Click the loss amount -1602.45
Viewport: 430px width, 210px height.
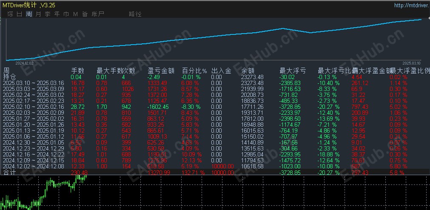point(158,107)
